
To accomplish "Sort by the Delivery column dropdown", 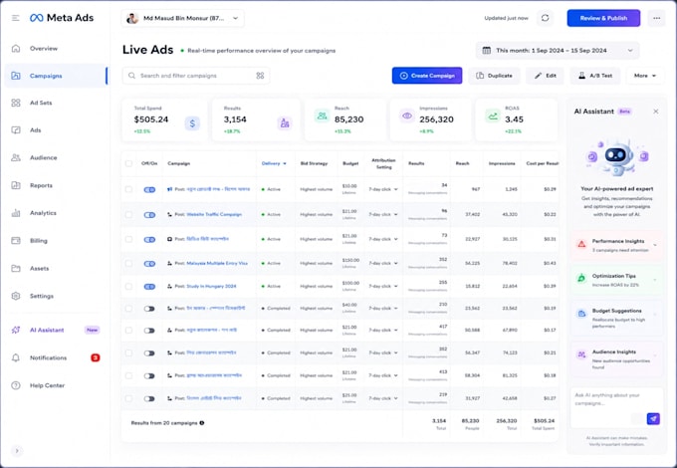I will (274, 163).
